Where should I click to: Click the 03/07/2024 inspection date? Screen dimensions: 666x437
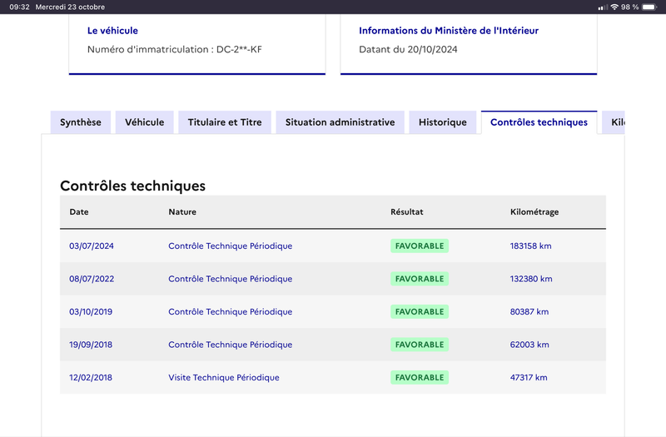pyautogui.click(x=92, y=246)
